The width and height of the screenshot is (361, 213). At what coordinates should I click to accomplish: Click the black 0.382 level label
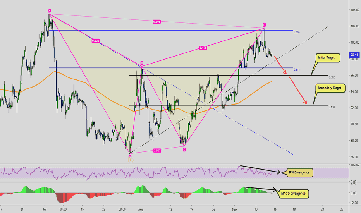tap(332, 77)
